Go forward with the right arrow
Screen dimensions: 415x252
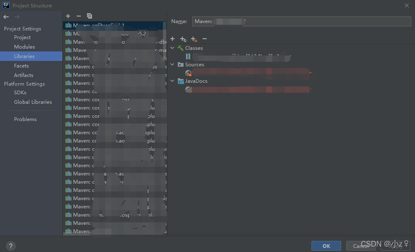17,17
